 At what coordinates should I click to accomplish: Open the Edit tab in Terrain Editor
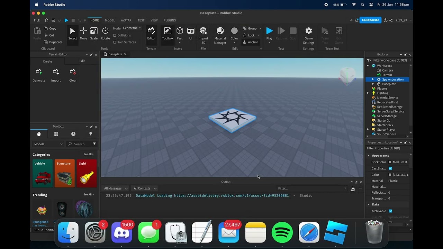pos(82,61)
